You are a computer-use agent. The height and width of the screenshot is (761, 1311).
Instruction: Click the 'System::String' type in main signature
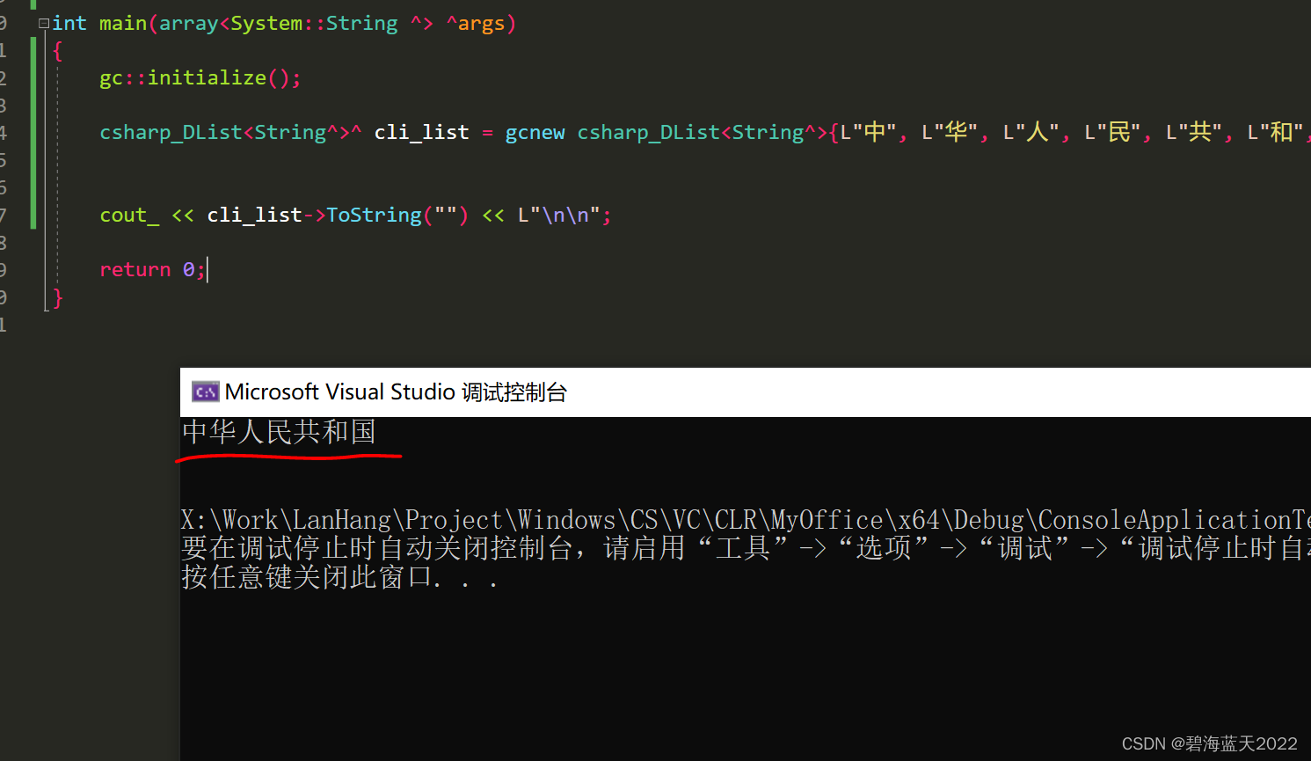(x=314, y=24)
